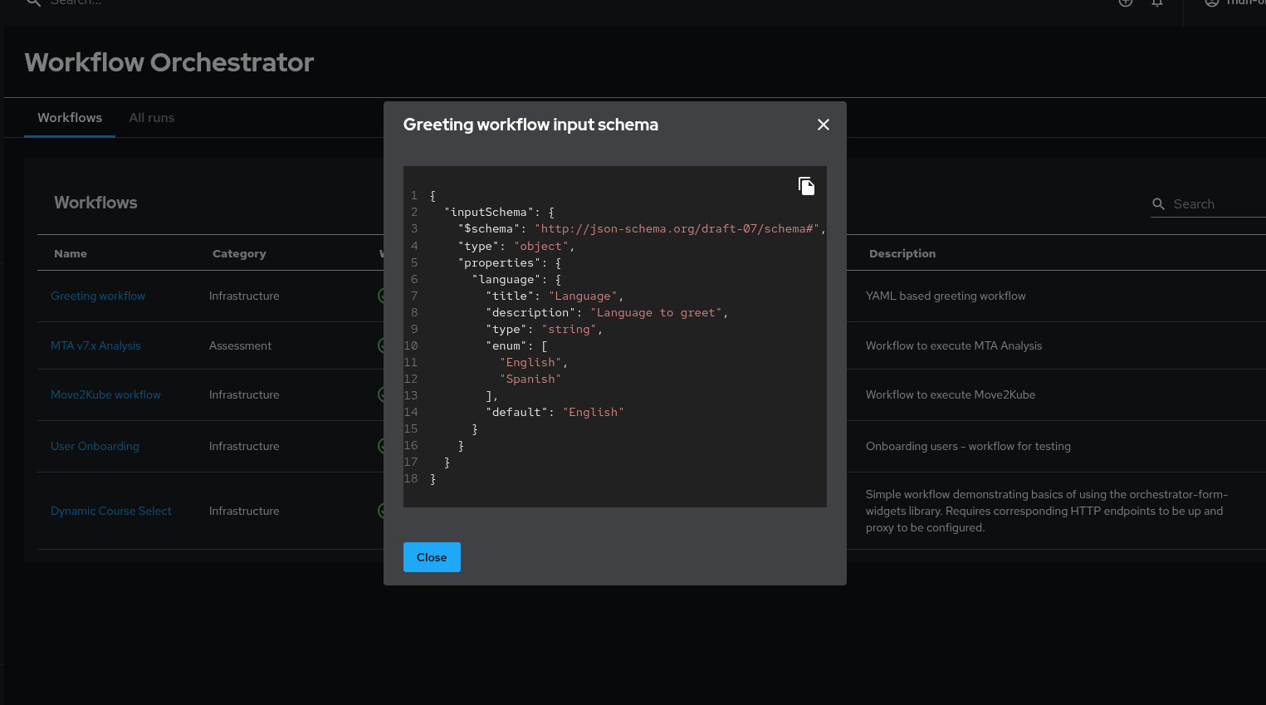
Task: Open the Greeting workflow link
Action: (x=98, y=296)
